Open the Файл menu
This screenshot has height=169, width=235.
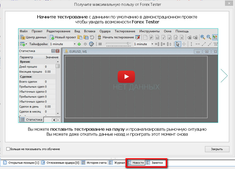click(x=23, y=31)
